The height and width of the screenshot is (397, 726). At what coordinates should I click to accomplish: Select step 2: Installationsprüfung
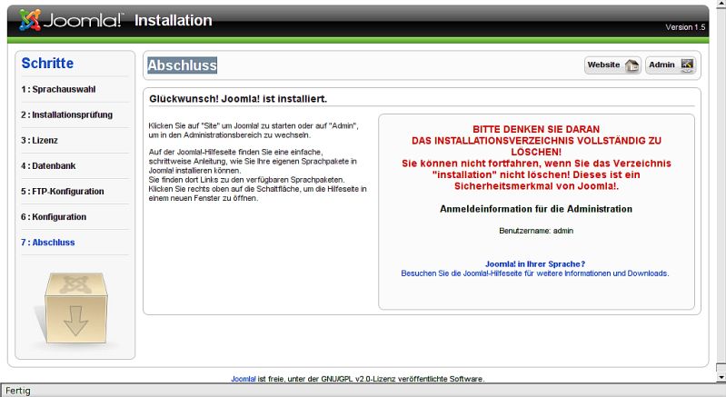coord(66,114)
